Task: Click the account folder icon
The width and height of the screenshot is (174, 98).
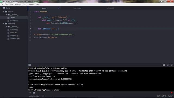Action: 6,11
